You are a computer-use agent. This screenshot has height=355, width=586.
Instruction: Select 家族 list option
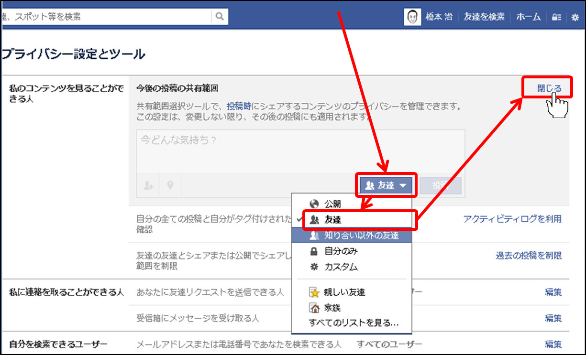[332, 308]
